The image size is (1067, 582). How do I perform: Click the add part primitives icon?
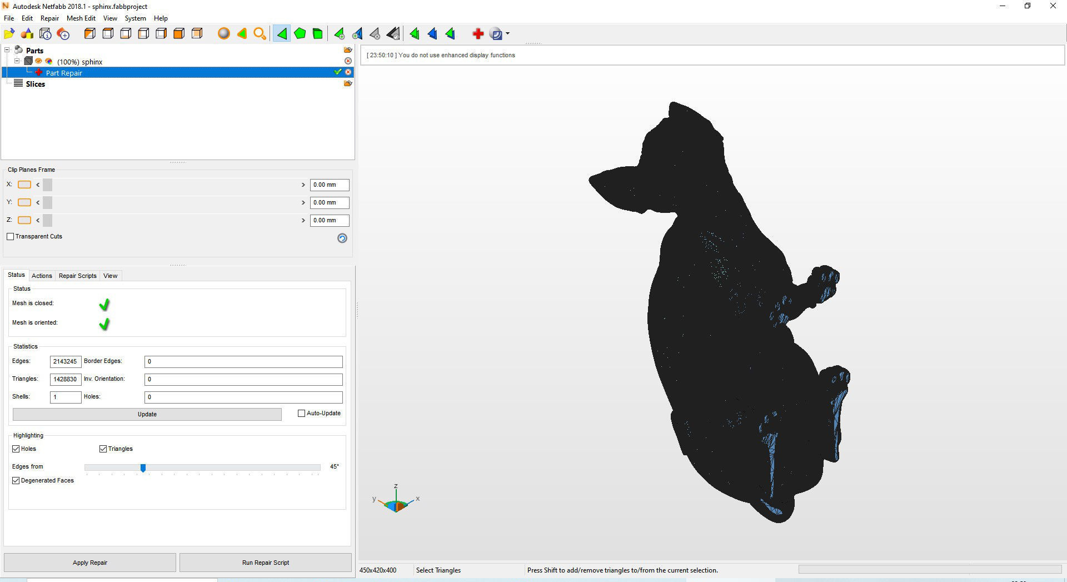[x=27, y=34]
